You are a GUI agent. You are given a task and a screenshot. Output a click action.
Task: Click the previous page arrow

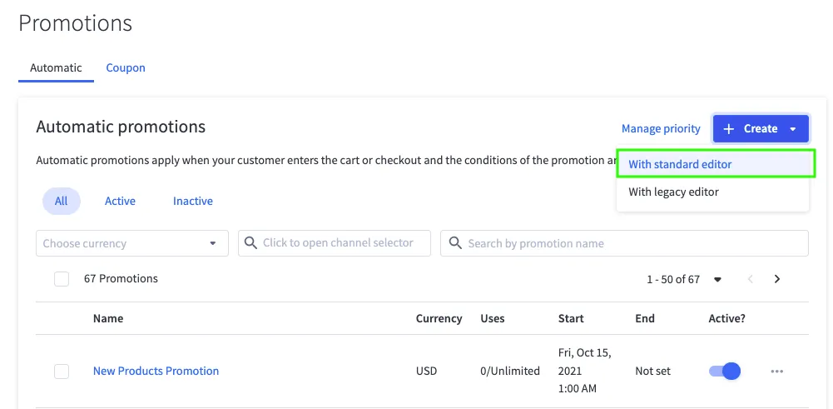(x=751, y=279)
